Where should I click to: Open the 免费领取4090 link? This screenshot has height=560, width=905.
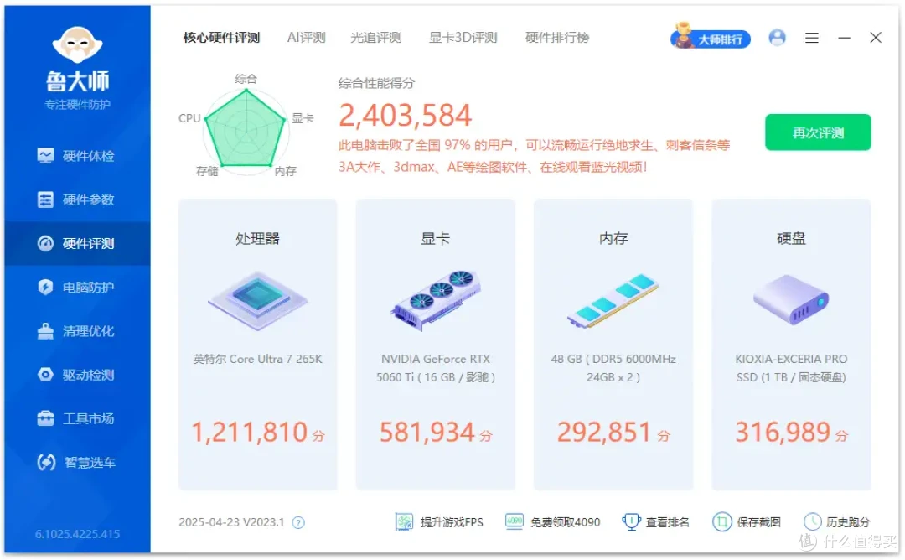click(565, 522)
